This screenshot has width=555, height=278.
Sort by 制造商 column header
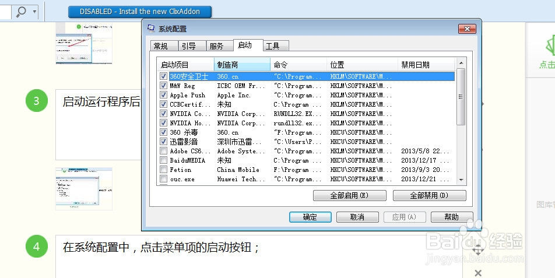pyautogui.click(x=242, y=65)
